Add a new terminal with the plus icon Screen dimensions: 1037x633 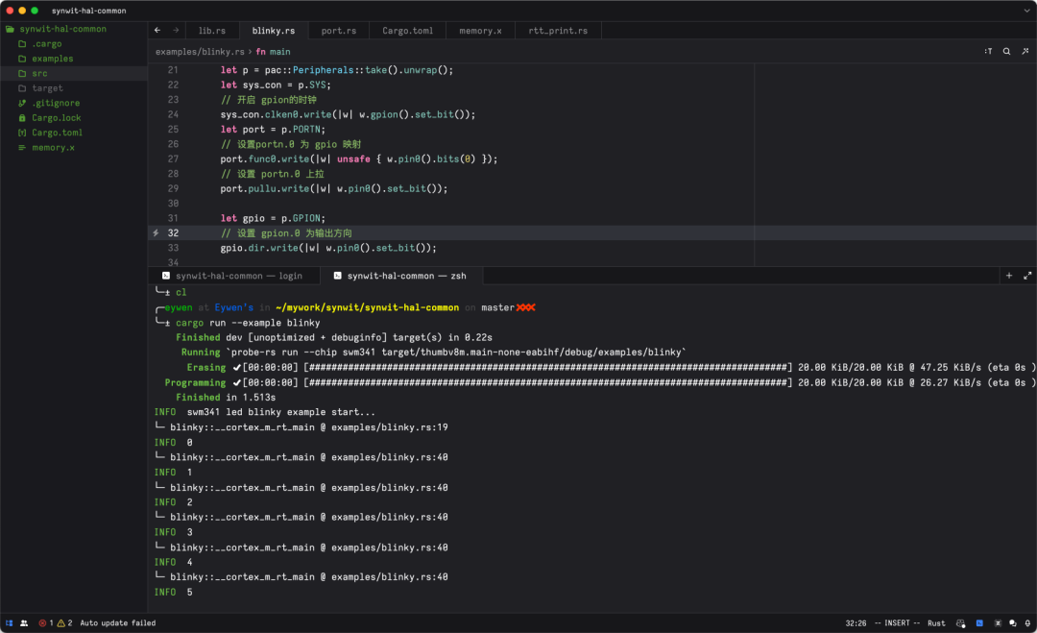1008,276
